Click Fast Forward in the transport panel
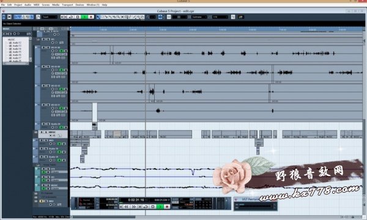The height and width of the screenshot is (220, 367). point(133,207)
